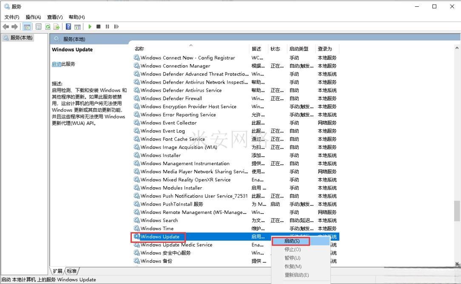Choose 暂停(U) in the context menu
This screenshot has width=461, height=284.
point(301,258)
